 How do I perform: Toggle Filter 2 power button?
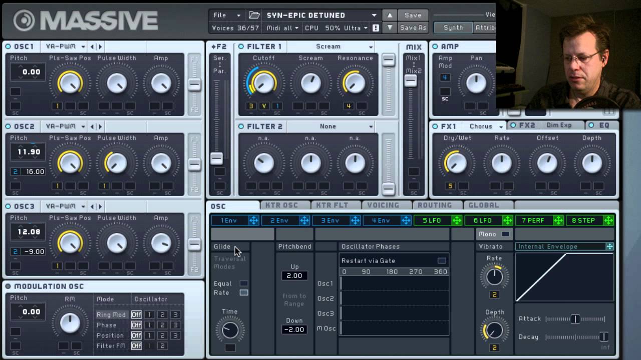tap(241, 126)
